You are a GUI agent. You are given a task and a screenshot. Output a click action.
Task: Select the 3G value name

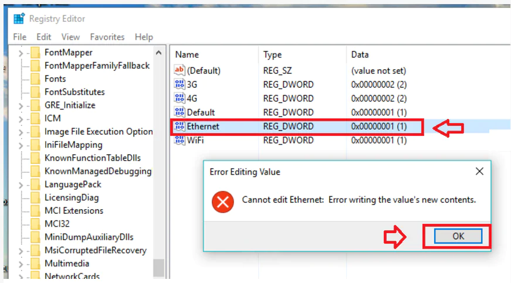192,84
